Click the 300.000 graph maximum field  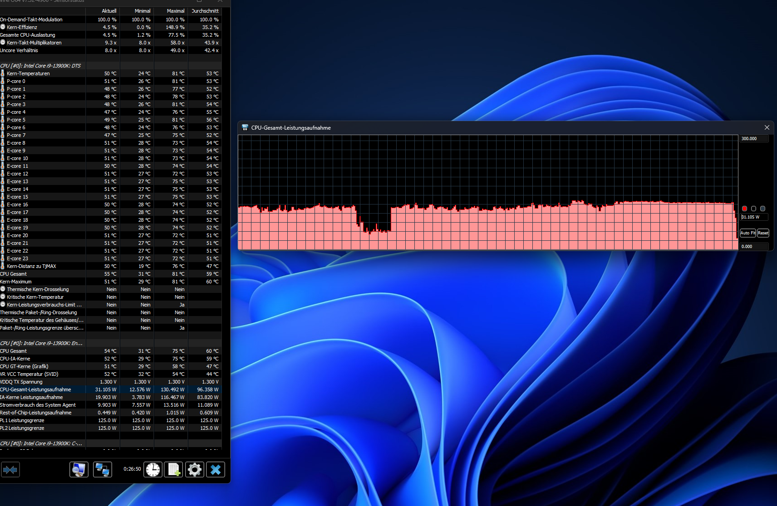(754, 139)
